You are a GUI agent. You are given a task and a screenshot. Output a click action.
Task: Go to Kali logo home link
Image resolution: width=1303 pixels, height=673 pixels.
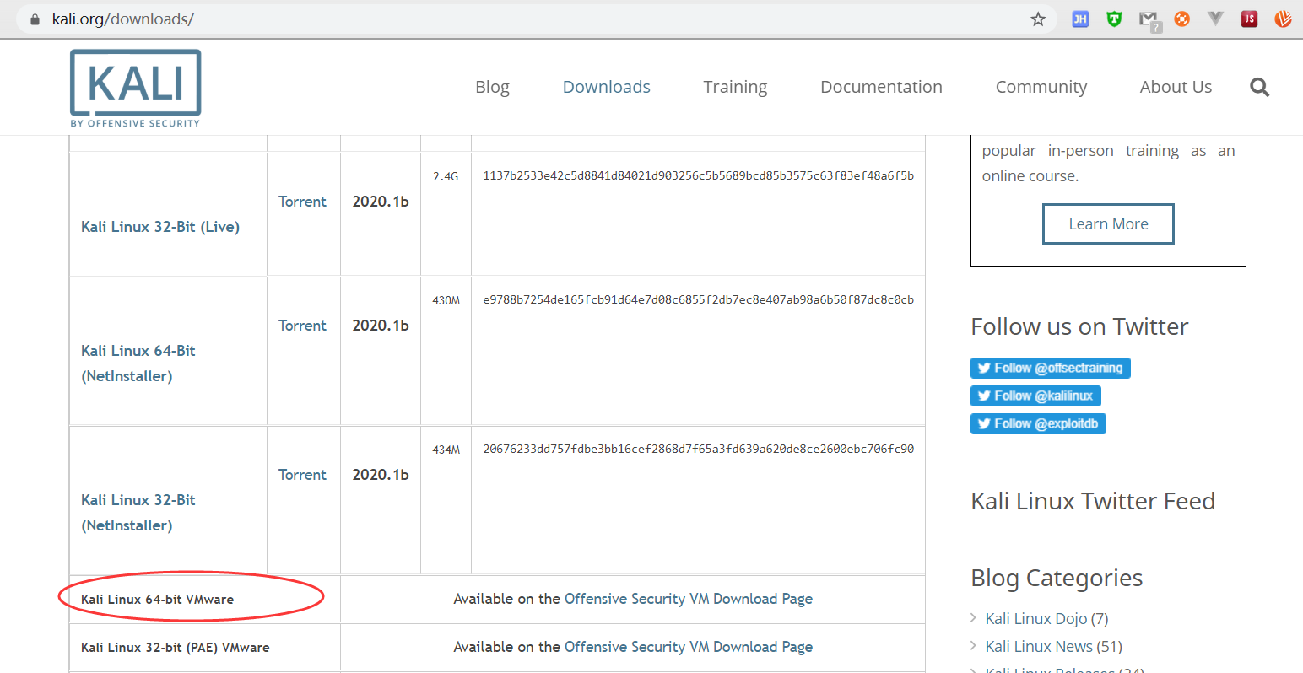pos(136,88)
